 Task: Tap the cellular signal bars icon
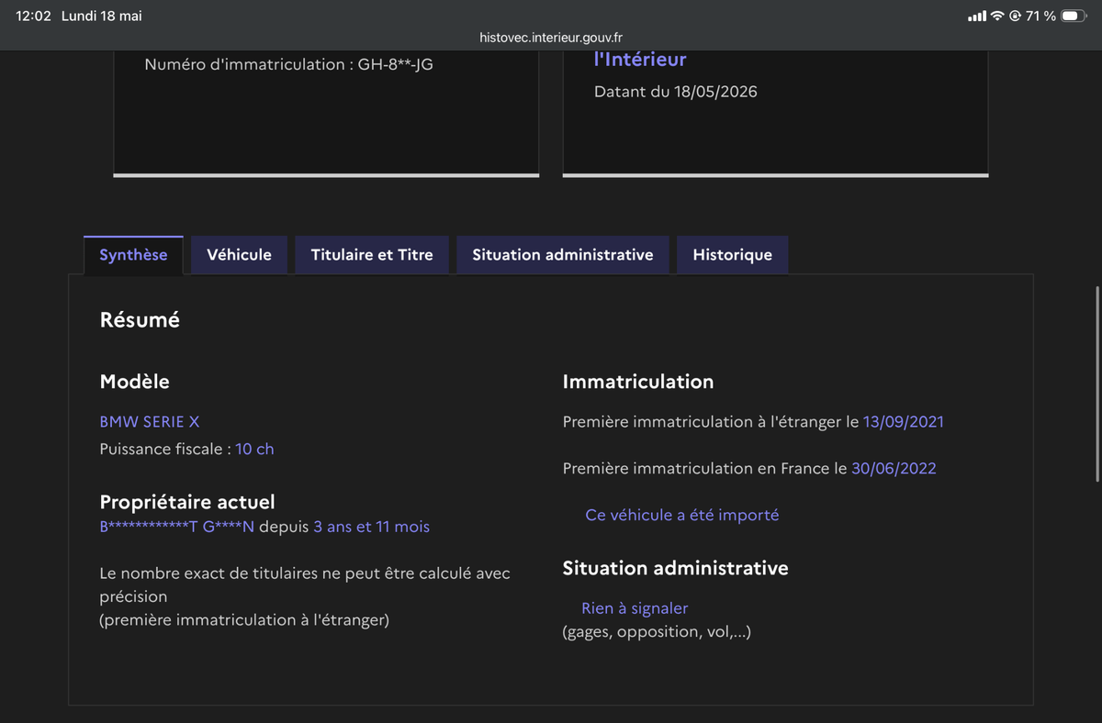click(977, 17)
